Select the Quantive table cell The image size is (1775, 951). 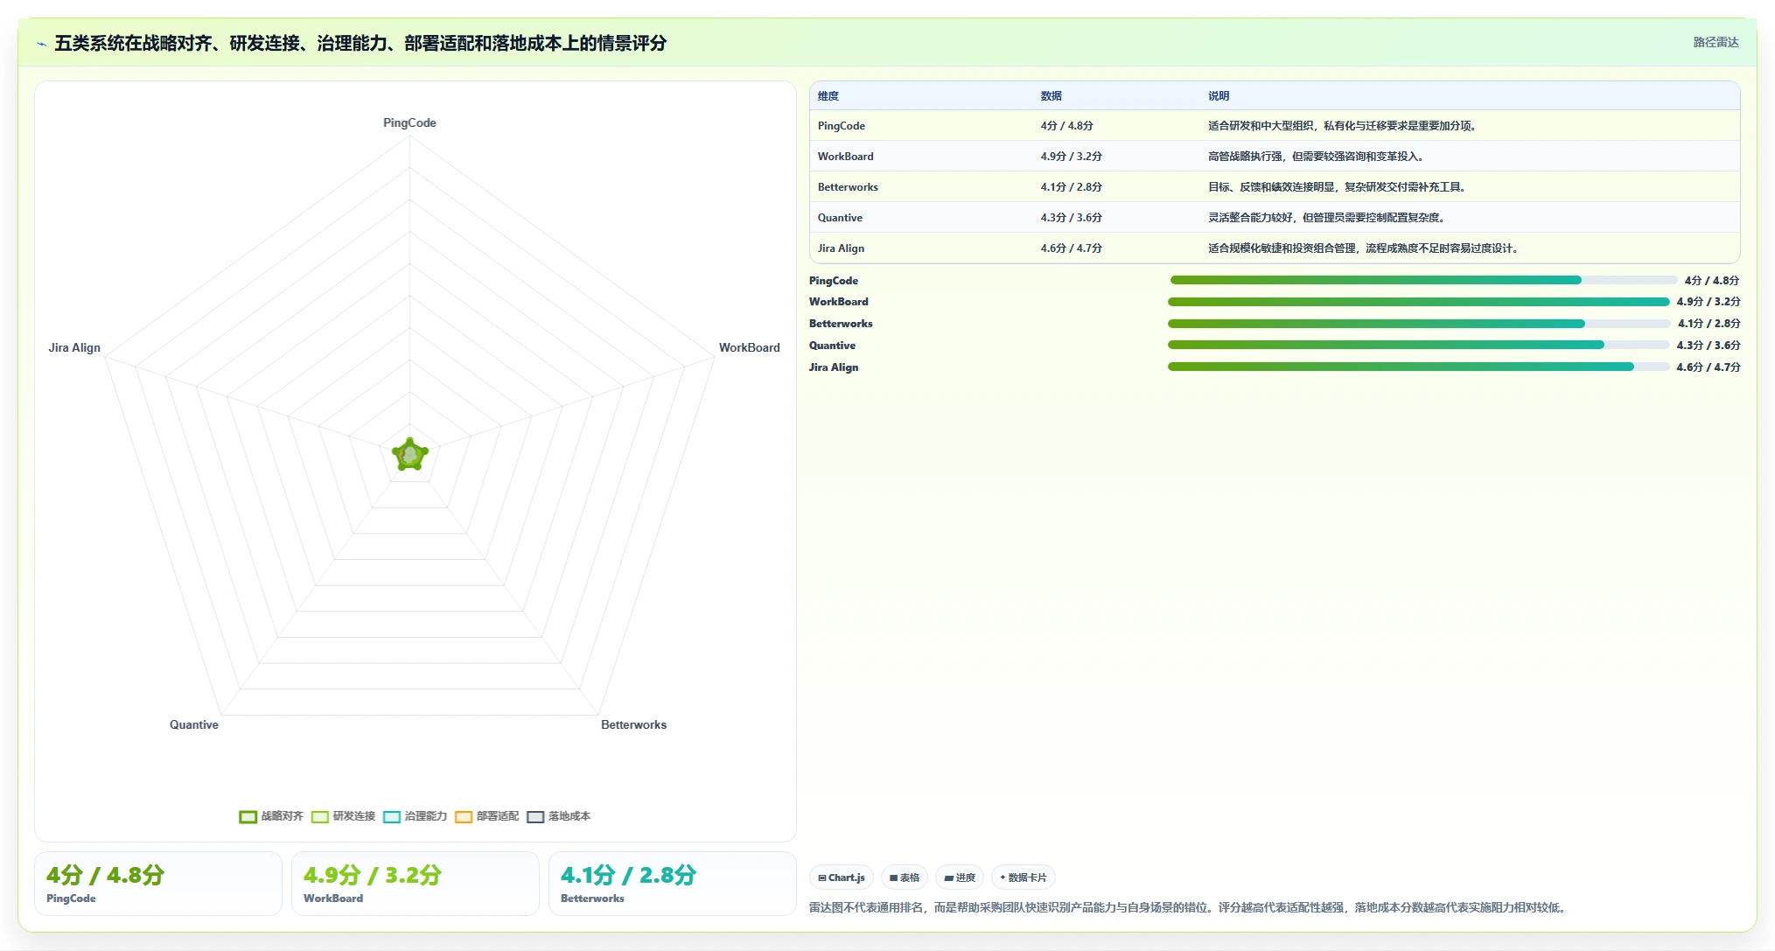840,218
